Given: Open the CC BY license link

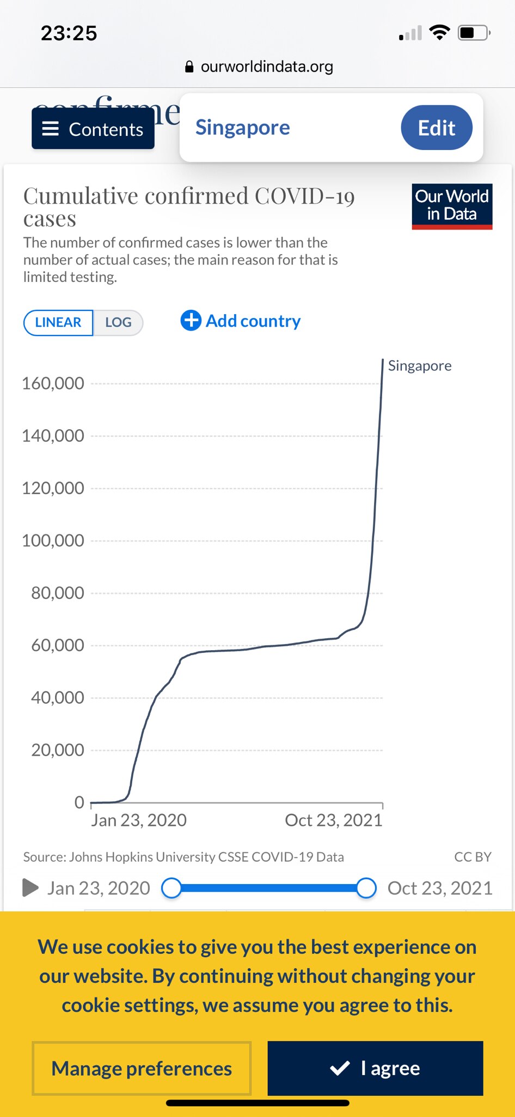Looking at the screenshot, I should coord(473,857).
